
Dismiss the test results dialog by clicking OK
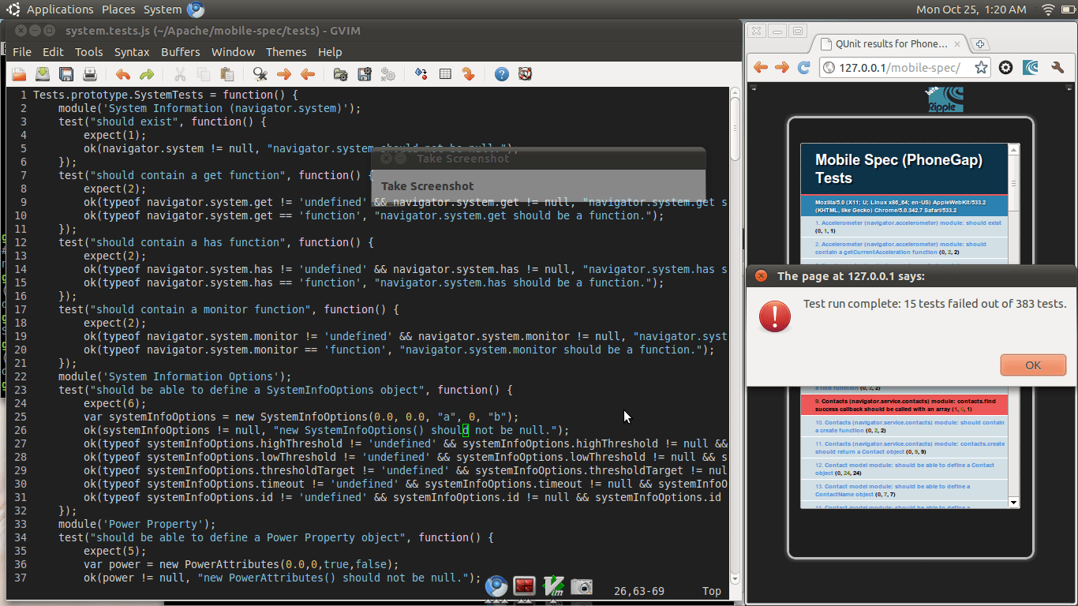click(1033, 365)
